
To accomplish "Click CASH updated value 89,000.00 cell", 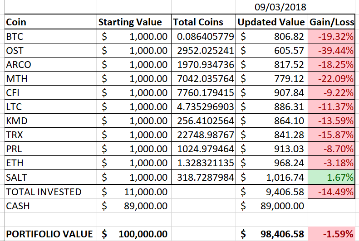I will (x=271, y=206).
